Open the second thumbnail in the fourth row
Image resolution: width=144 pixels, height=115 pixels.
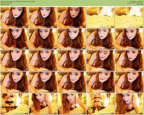(43, 82)
